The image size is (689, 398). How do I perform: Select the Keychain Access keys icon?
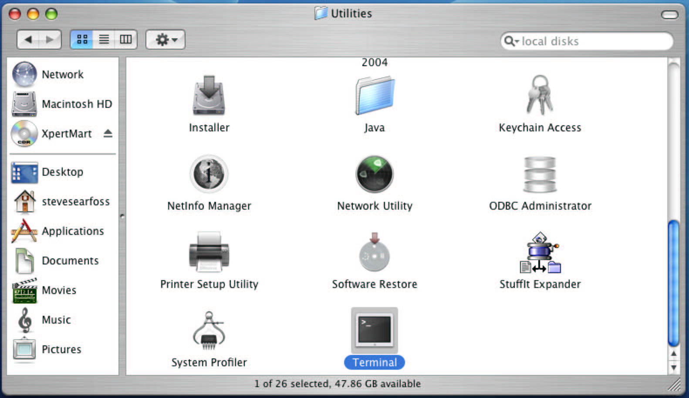tap(540, 94)
